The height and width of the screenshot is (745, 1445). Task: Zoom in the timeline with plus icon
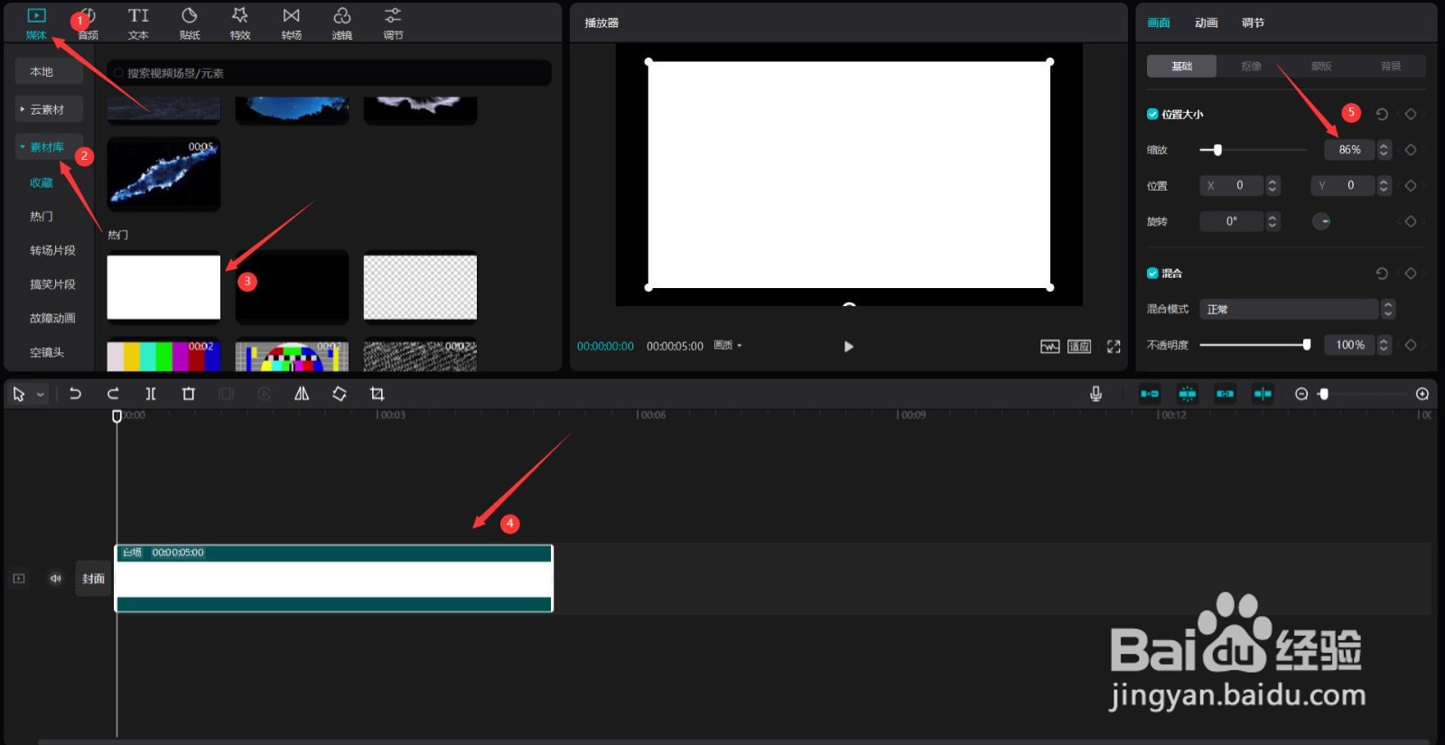1422,394
